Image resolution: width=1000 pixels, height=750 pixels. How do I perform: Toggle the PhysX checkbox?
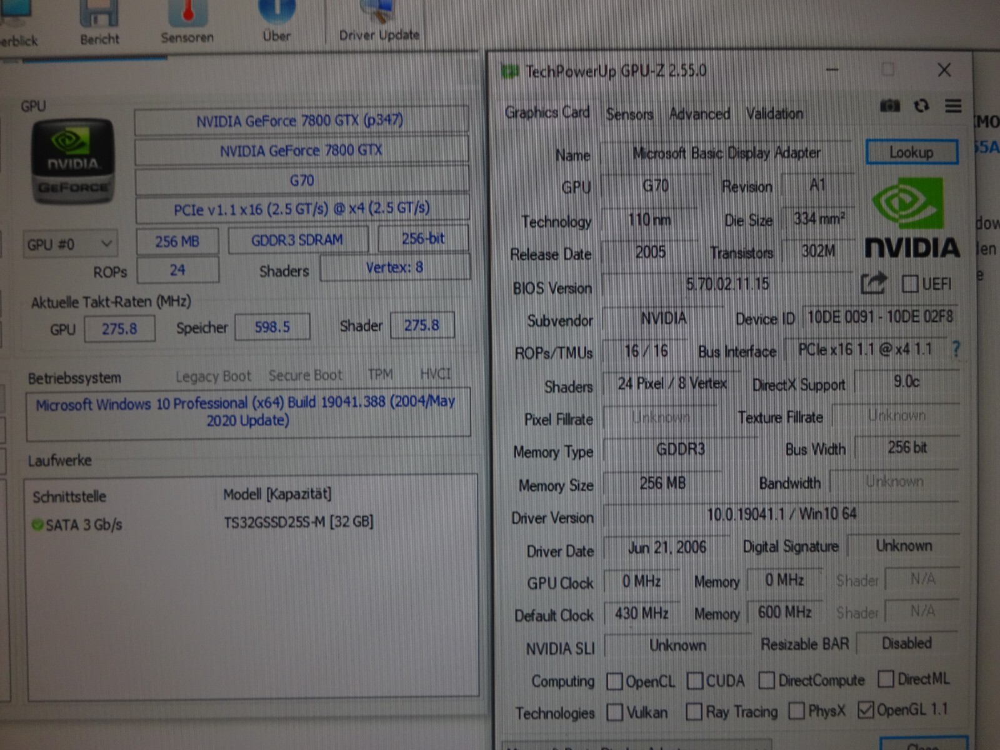point(796,711)
